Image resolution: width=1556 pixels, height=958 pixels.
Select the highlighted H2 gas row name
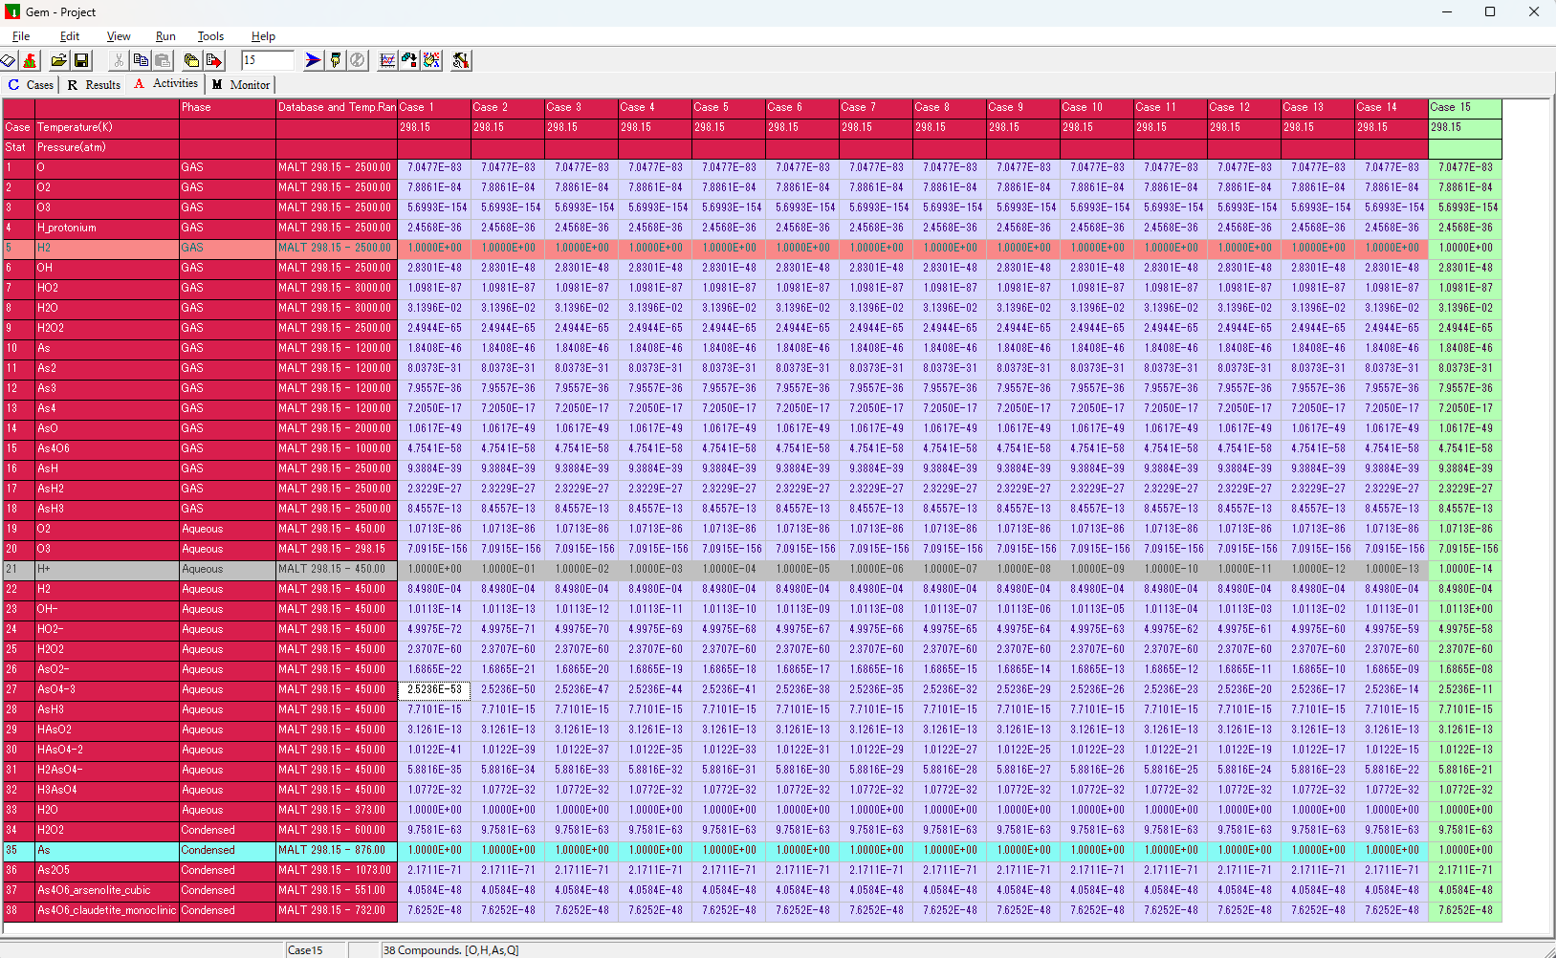pos(107,248)
